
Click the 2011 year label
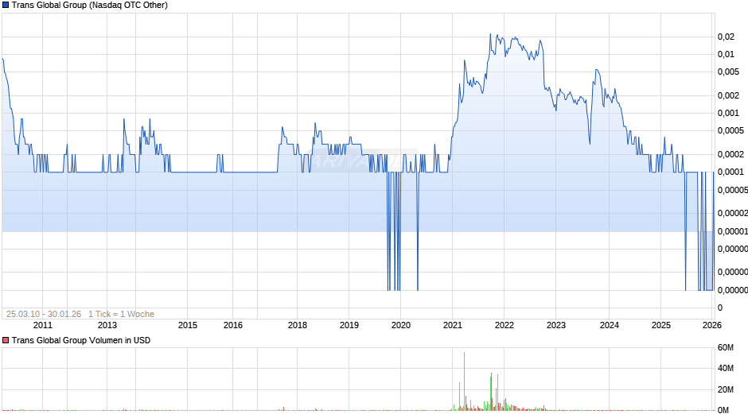42,325
